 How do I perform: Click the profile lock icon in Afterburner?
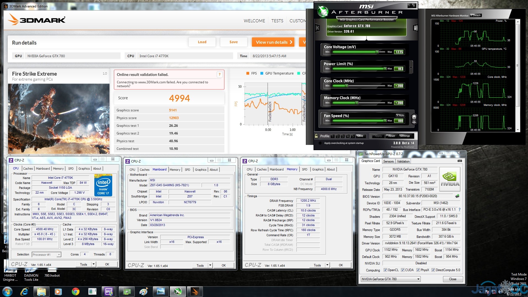point(317,136)
